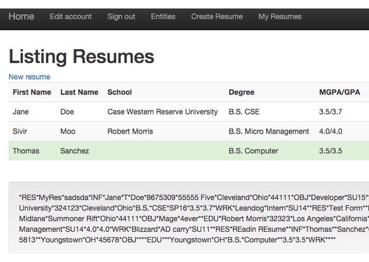369x262 pixels.
Task: Click the B.S. Computer degree cell
Action: tap(253, 151)
